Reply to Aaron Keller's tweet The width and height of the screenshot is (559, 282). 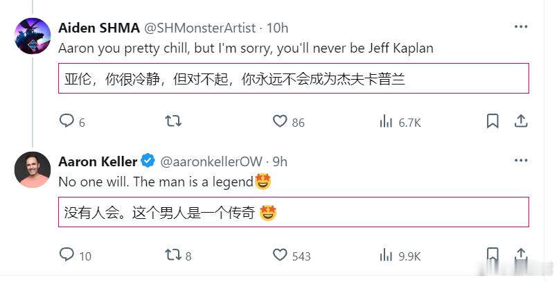click(x=67, y=255)
